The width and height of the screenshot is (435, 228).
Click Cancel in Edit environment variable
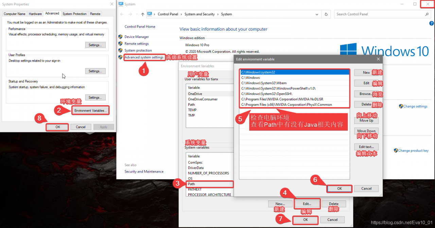pyautogui.click(x=366, y=189)
